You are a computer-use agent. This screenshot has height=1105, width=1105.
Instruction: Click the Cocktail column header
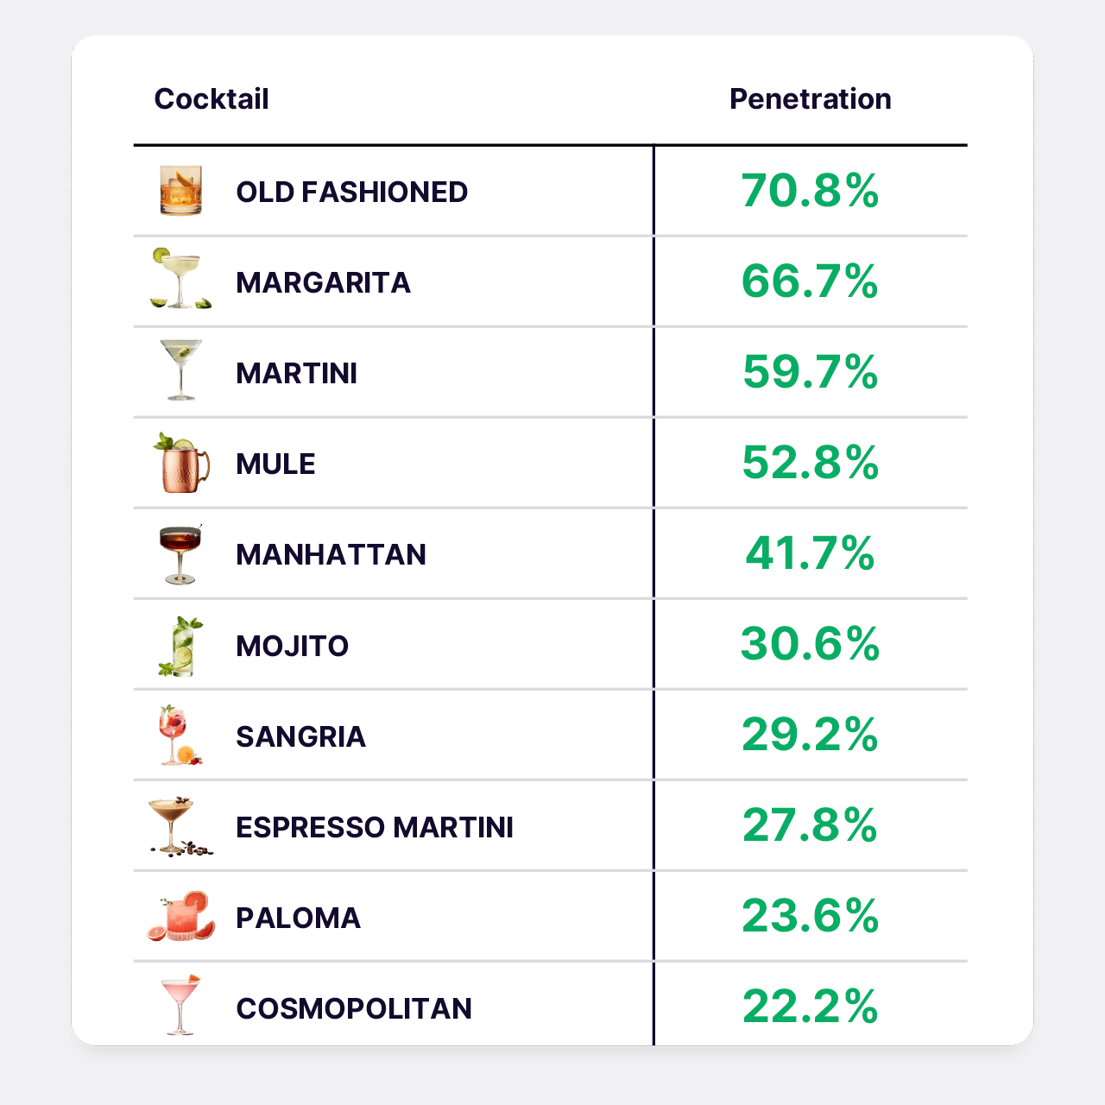[x=212, y=99]
